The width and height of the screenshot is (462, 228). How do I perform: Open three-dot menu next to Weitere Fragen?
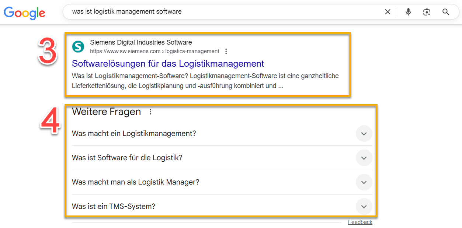pyautogui.click(x=150, y=112)
